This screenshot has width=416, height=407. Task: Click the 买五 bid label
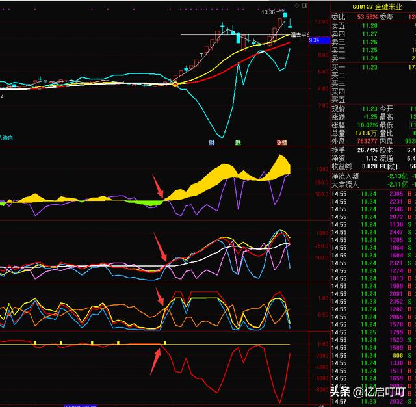pyautogui.click(x=338, y=99)
